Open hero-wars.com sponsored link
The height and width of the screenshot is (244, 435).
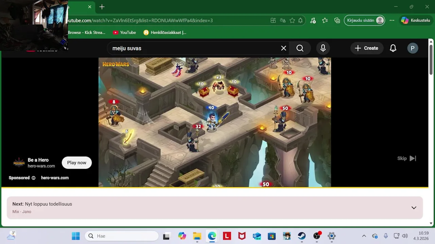(x=55, y=178)
